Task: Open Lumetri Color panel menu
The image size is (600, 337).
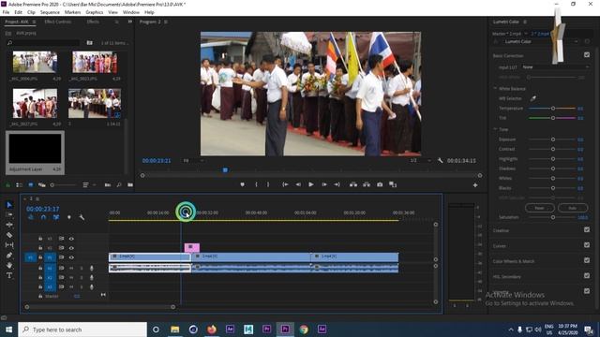Action: pos(525,22)
